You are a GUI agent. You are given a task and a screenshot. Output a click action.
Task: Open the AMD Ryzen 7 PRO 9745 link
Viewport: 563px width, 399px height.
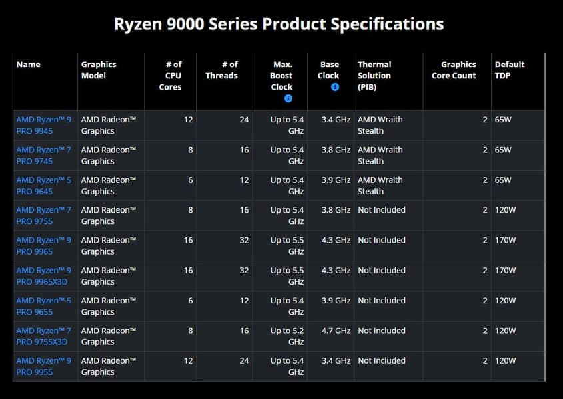coord(44,155)
